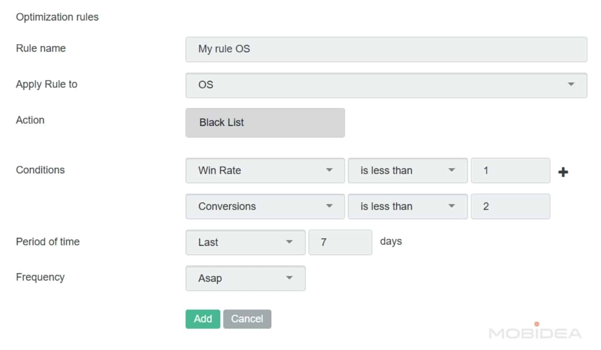Focus the Rule name text field
Image resolution: width=601 pixels, height=350 pixels.
coord(386,49)
